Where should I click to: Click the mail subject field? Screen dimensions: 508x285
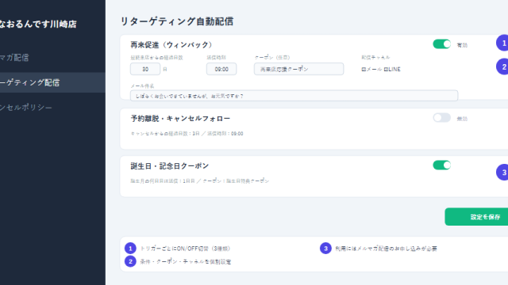(x=294, y=96)
